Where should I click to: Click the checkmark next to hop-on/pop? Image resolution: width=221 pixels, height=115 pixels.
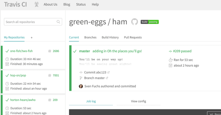(x=7, y=76)
